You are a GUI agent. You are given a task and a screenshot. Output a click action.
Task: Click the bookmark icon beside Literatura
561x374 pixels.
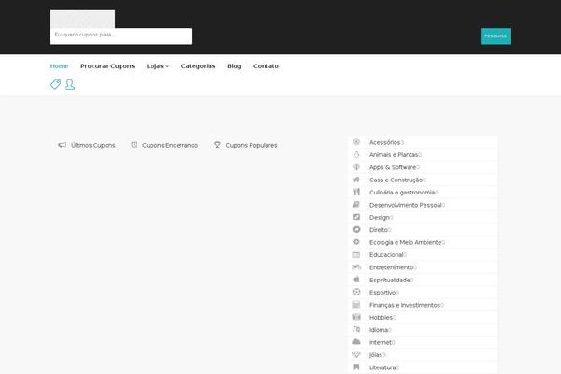[x=356, y=367]
